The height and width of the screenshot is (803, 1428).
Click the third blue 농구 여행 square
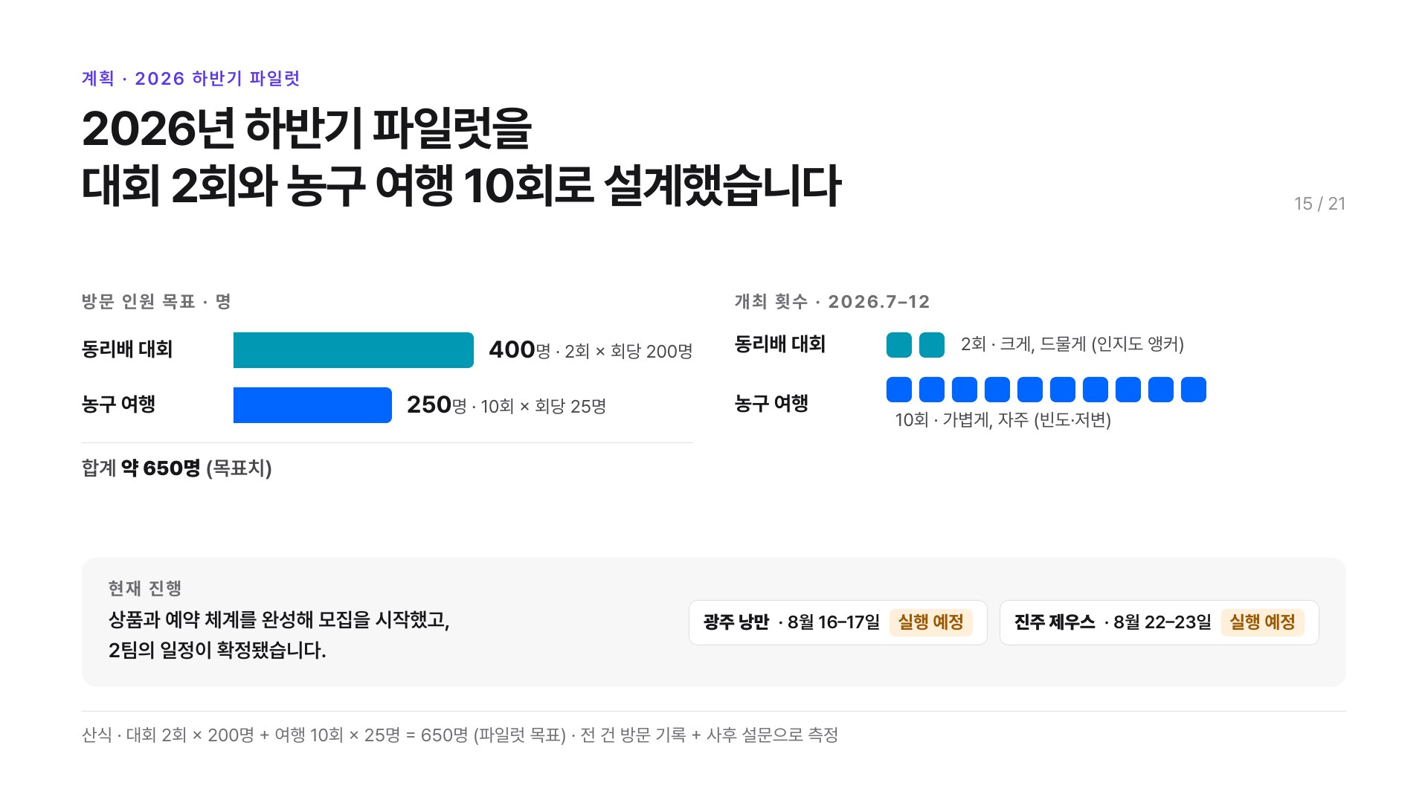[965, 390]
